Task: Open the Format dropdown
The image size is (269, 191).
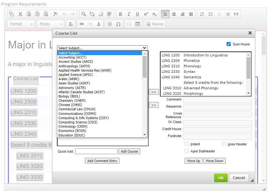Action: (x=21, y=24)
